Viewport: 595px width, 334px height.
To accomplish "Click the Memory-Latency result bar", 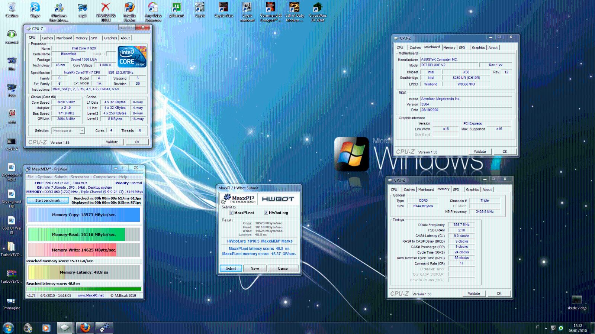I will pyautogui.click(x=84, y=272).
